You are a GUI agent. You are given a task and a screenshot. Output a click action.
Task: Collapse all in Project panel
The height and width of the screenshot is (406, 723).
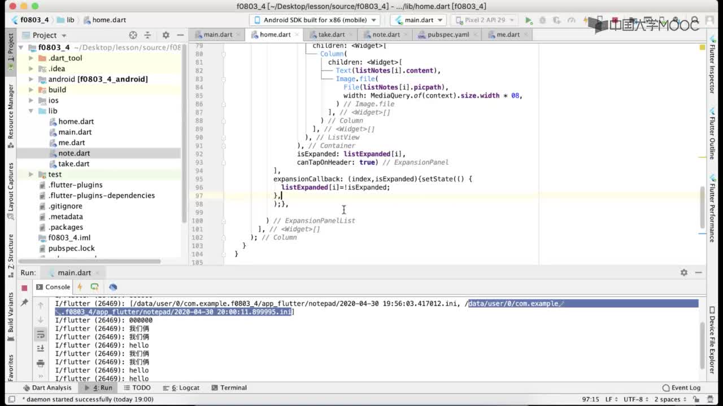pos(147,35)
